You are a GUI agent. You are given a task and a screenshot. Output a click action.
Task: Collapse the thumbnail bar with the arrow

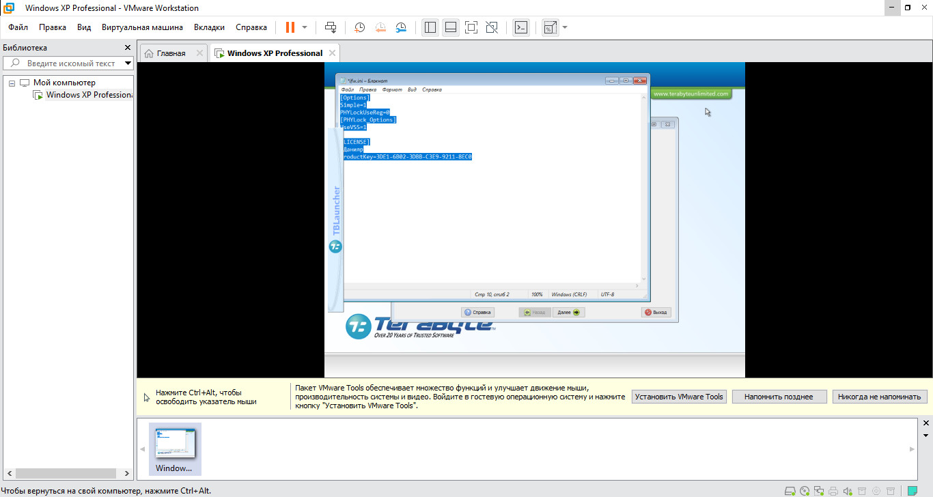pos(926,436)
